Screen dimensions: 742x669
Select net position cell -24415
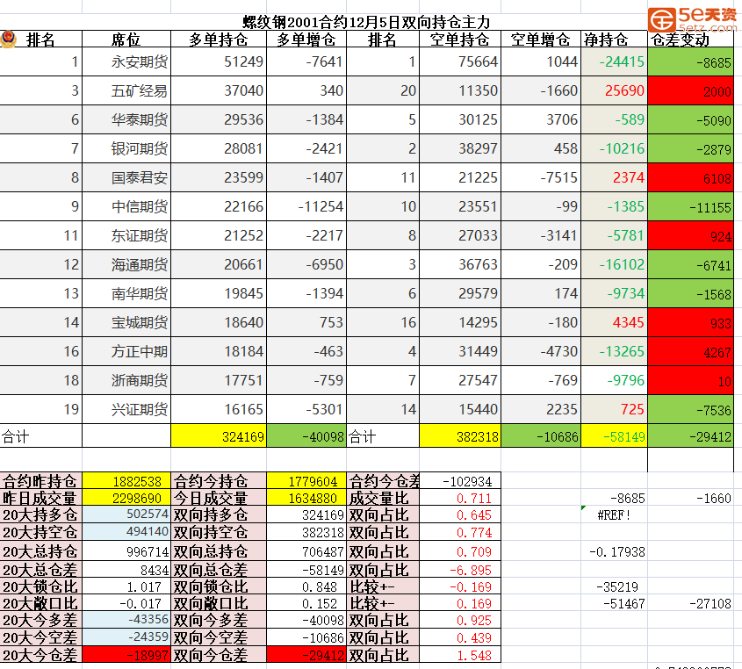tap(614, 62)
